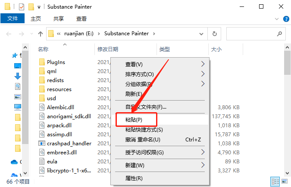This screenshot has width=291, height=187.
Task: Expand the ribbon using the chevron
Action: coord(276,19)
